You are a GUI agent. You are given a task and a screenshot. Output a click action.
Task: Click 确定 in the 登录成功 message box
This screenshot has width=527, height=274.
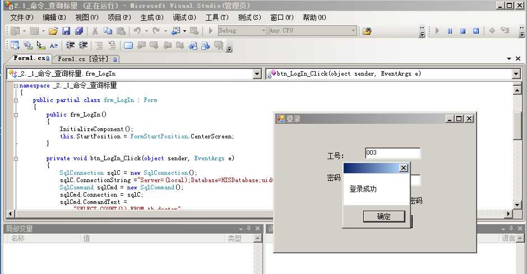tap(384, 217)
